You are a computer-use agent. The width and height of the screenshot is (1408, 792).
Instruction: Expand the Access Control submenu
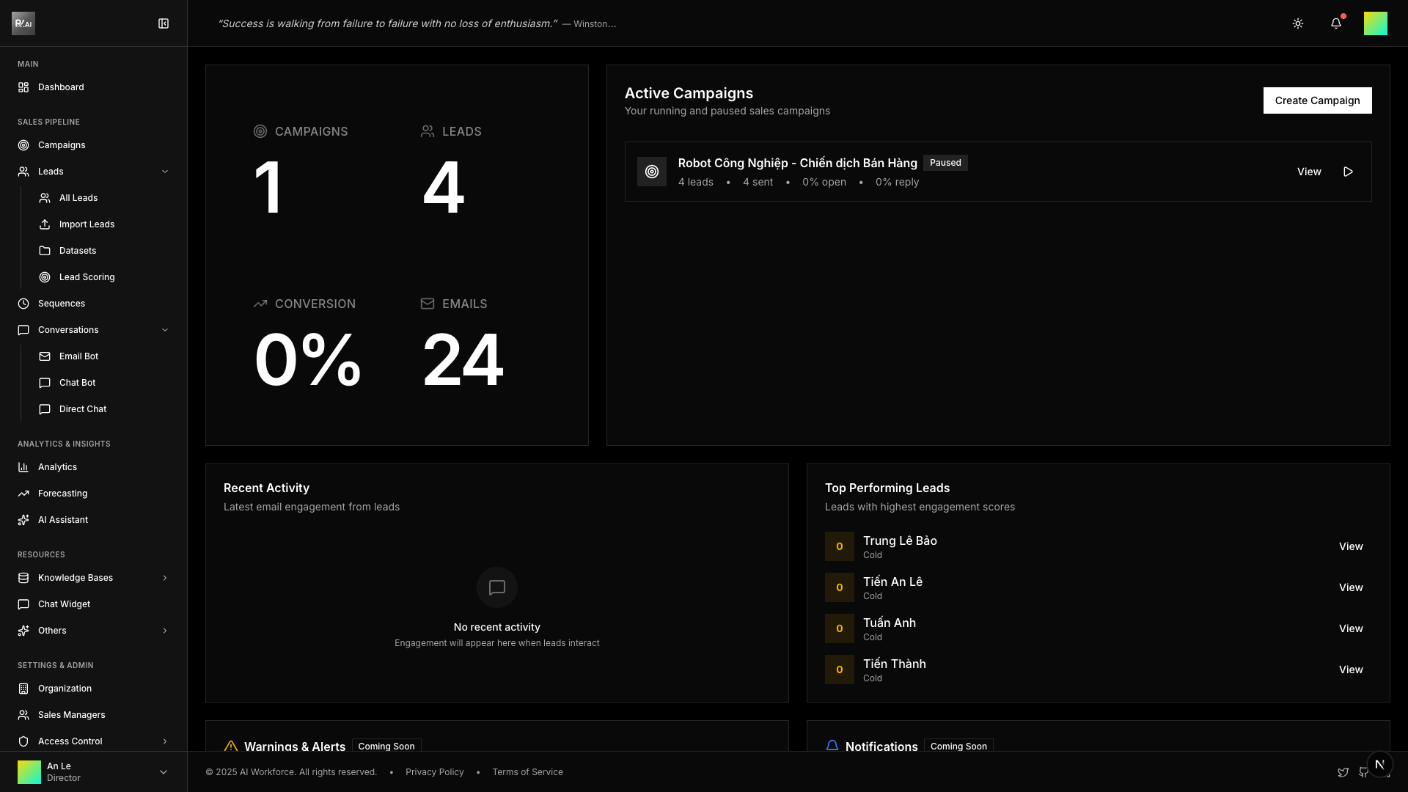pos(164,741)
